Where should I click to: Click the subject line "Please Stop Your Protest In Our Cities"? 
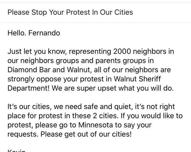click(x=70, y=12)
